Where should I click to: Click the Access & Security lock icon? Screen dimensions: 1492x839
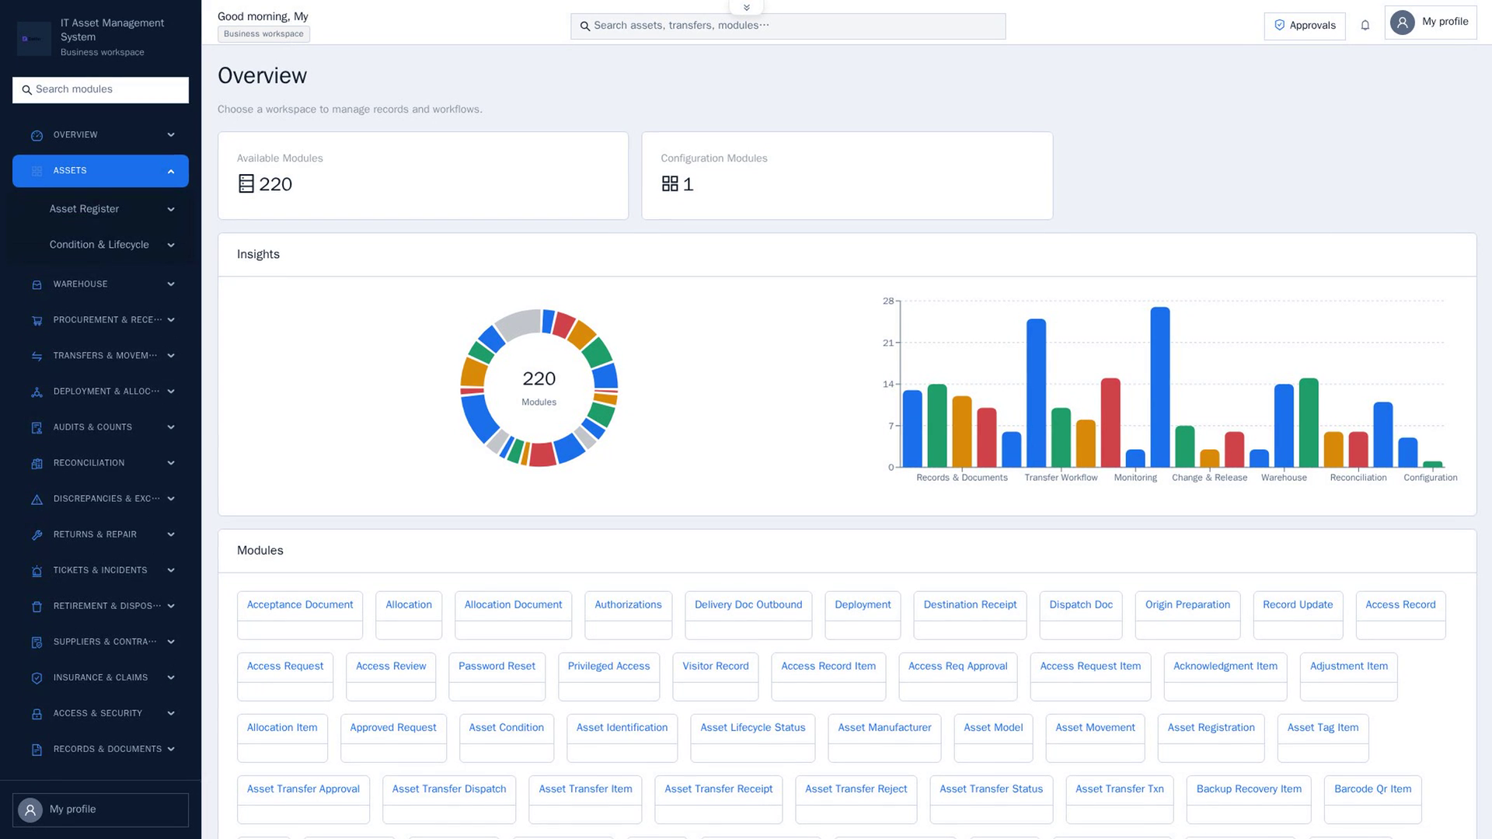(x=37, y=714)
